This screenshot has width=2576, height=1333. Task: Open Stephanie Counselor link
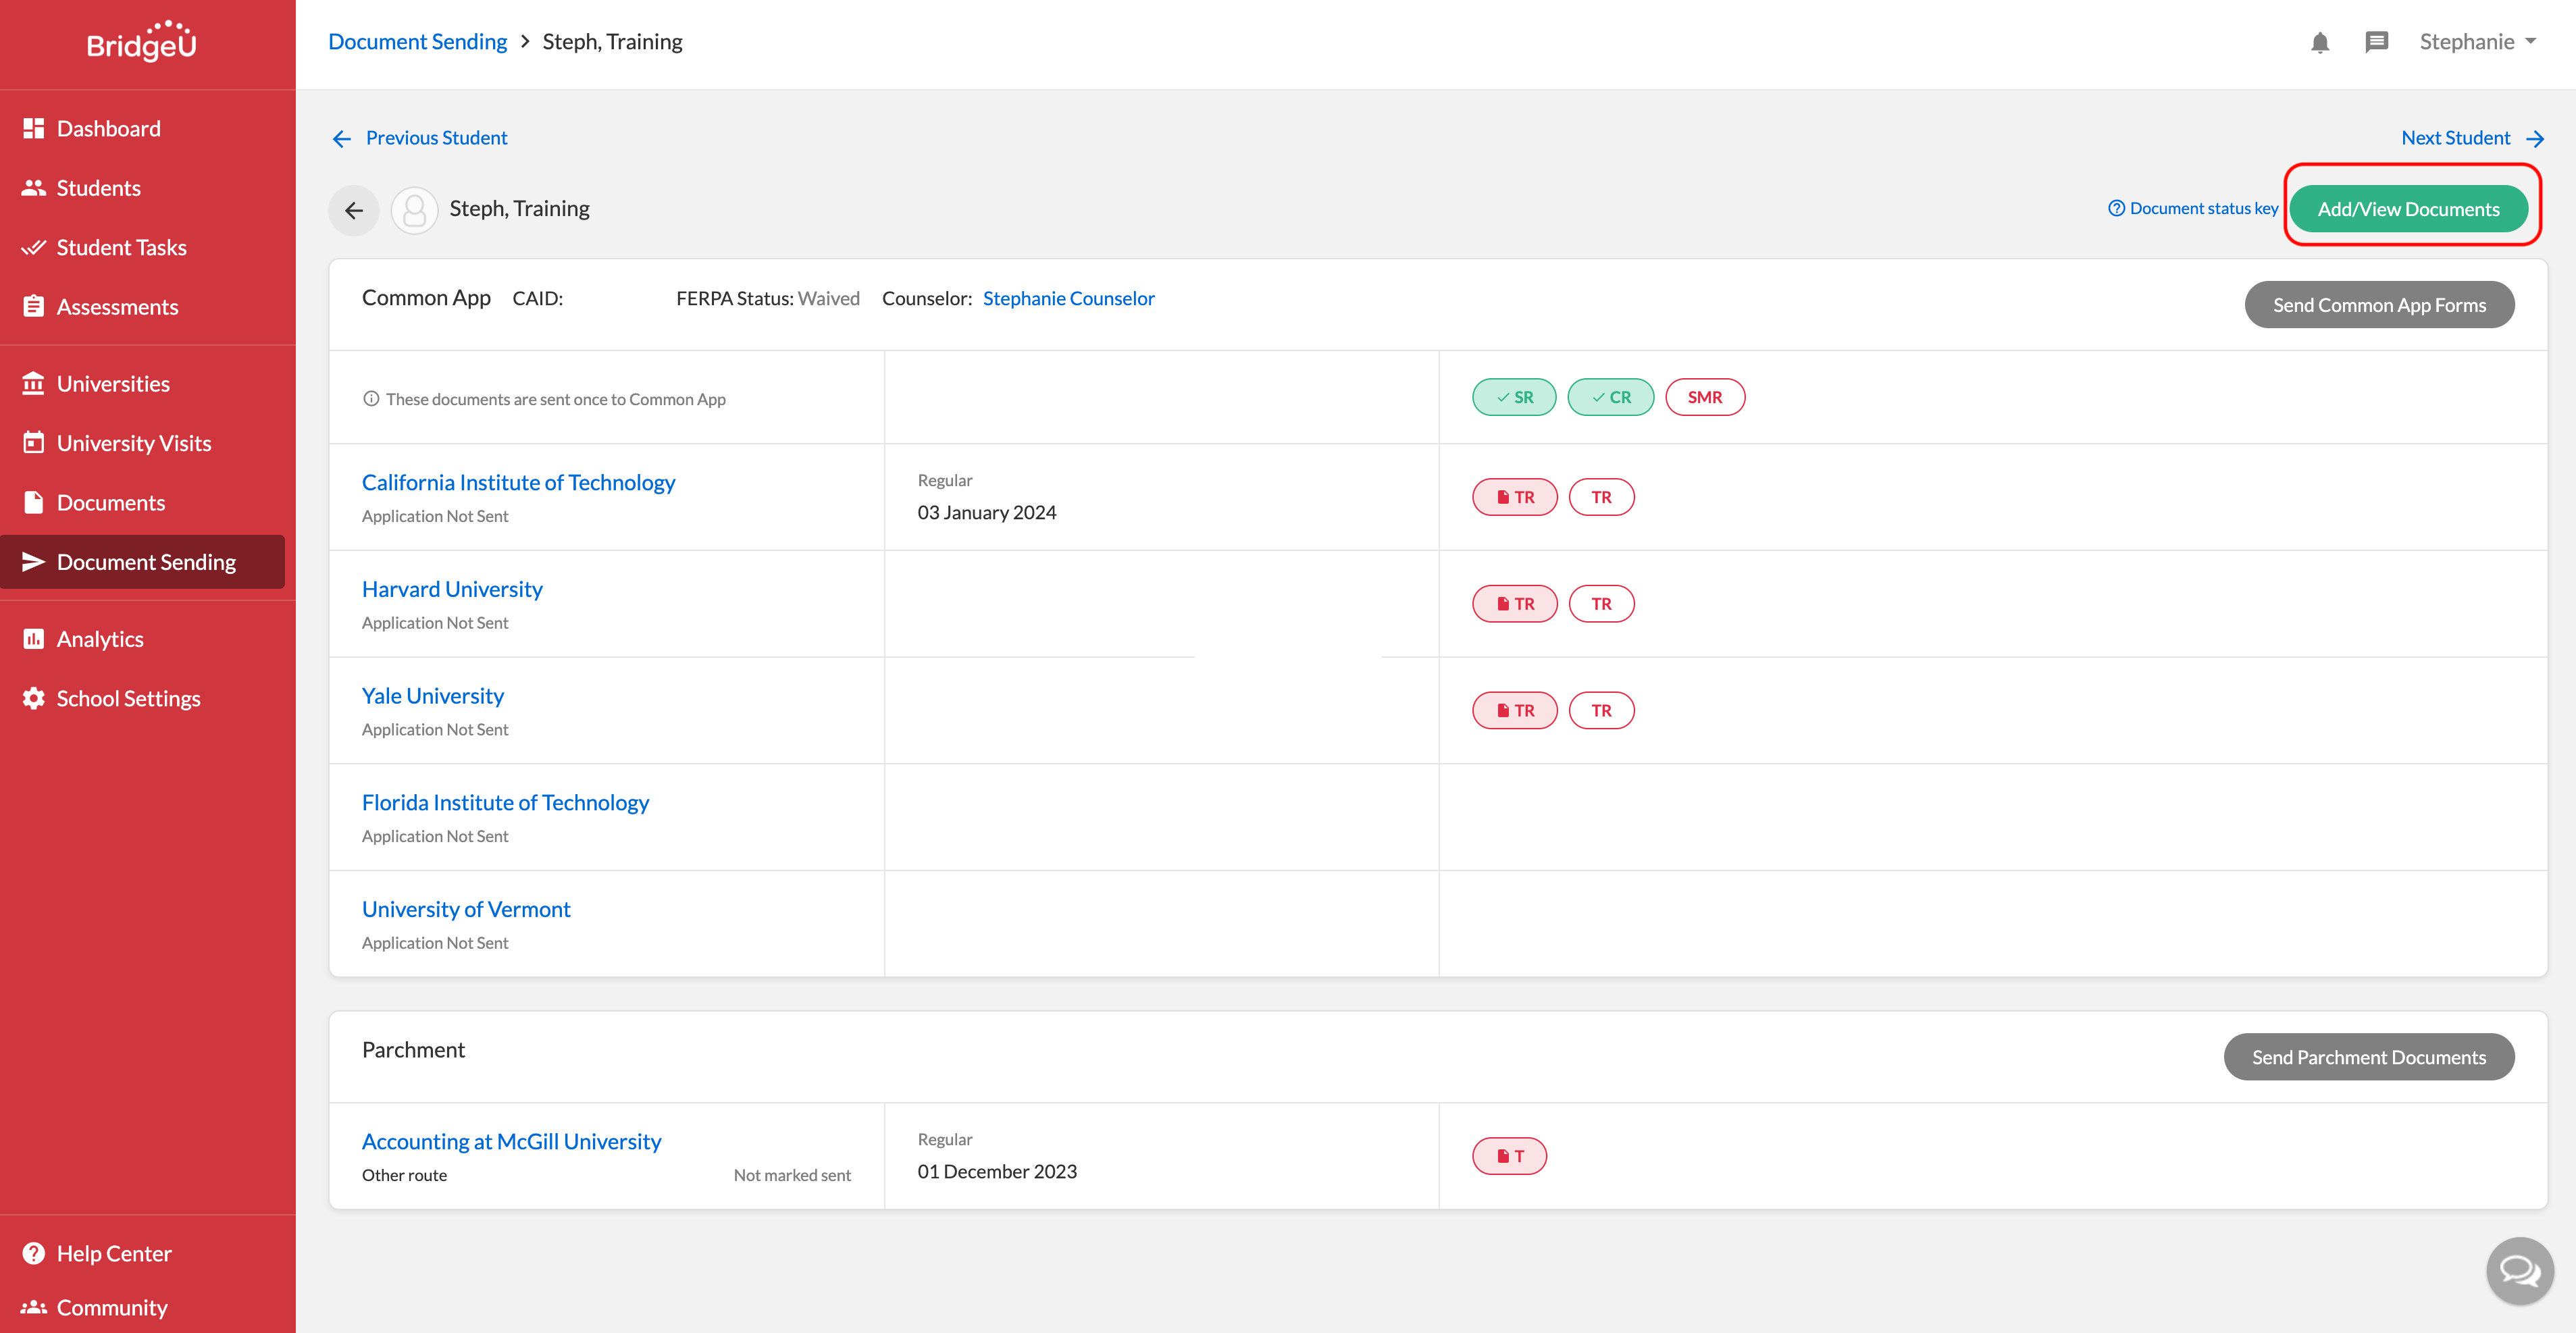pyautogui.click(x=1068, y=298)
